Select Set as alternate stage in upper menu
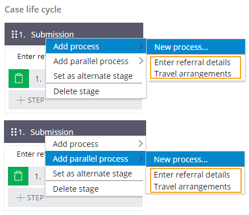Viewport: 249px width, 215px height. [x=93, y=76]
